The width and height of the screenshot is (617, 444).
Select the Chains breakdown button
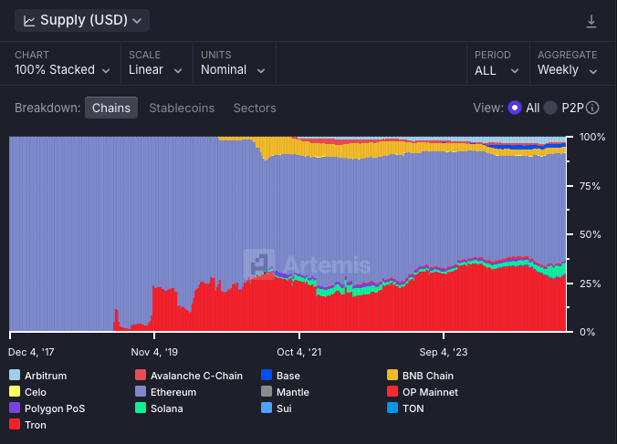111,108
